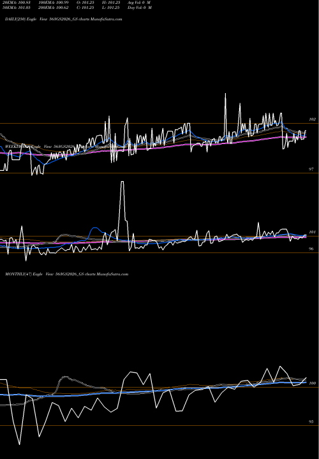Viewport: 319px width, 459px height.
Task: Select the low price 'L:' value
Action: tap(111, 8)
